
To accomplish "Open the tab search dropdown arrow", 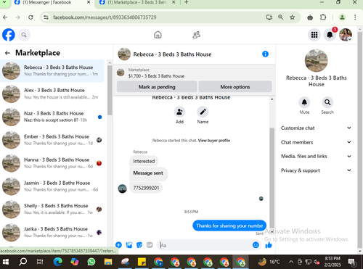I will coord(4,2).
